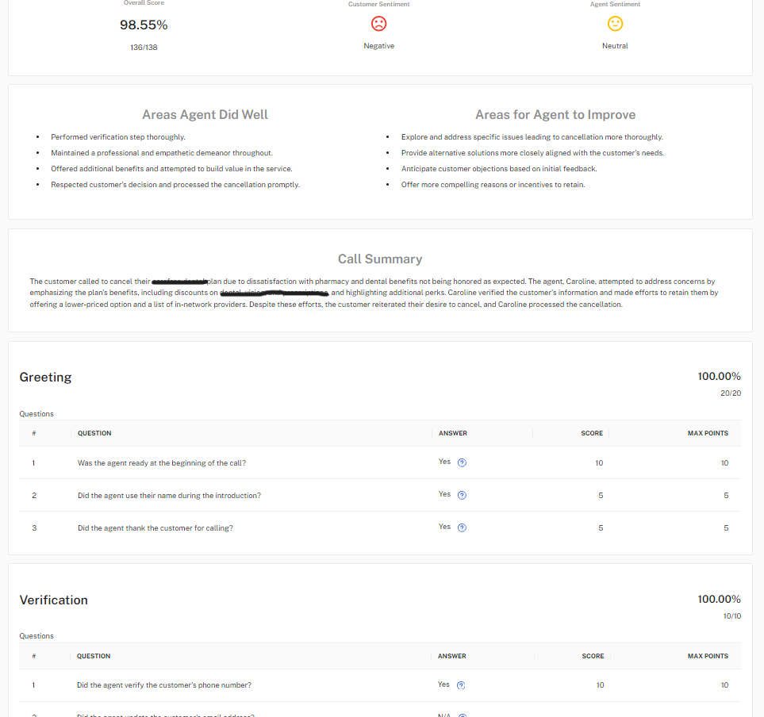The height and width of the screenshot is (717, 764).
Task: Sort Greeting table by SCORE column header
Action: coord(592,433)
